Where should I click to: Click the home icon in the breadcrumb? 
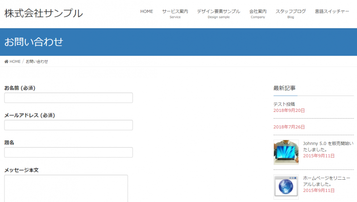tap(6, 62)
